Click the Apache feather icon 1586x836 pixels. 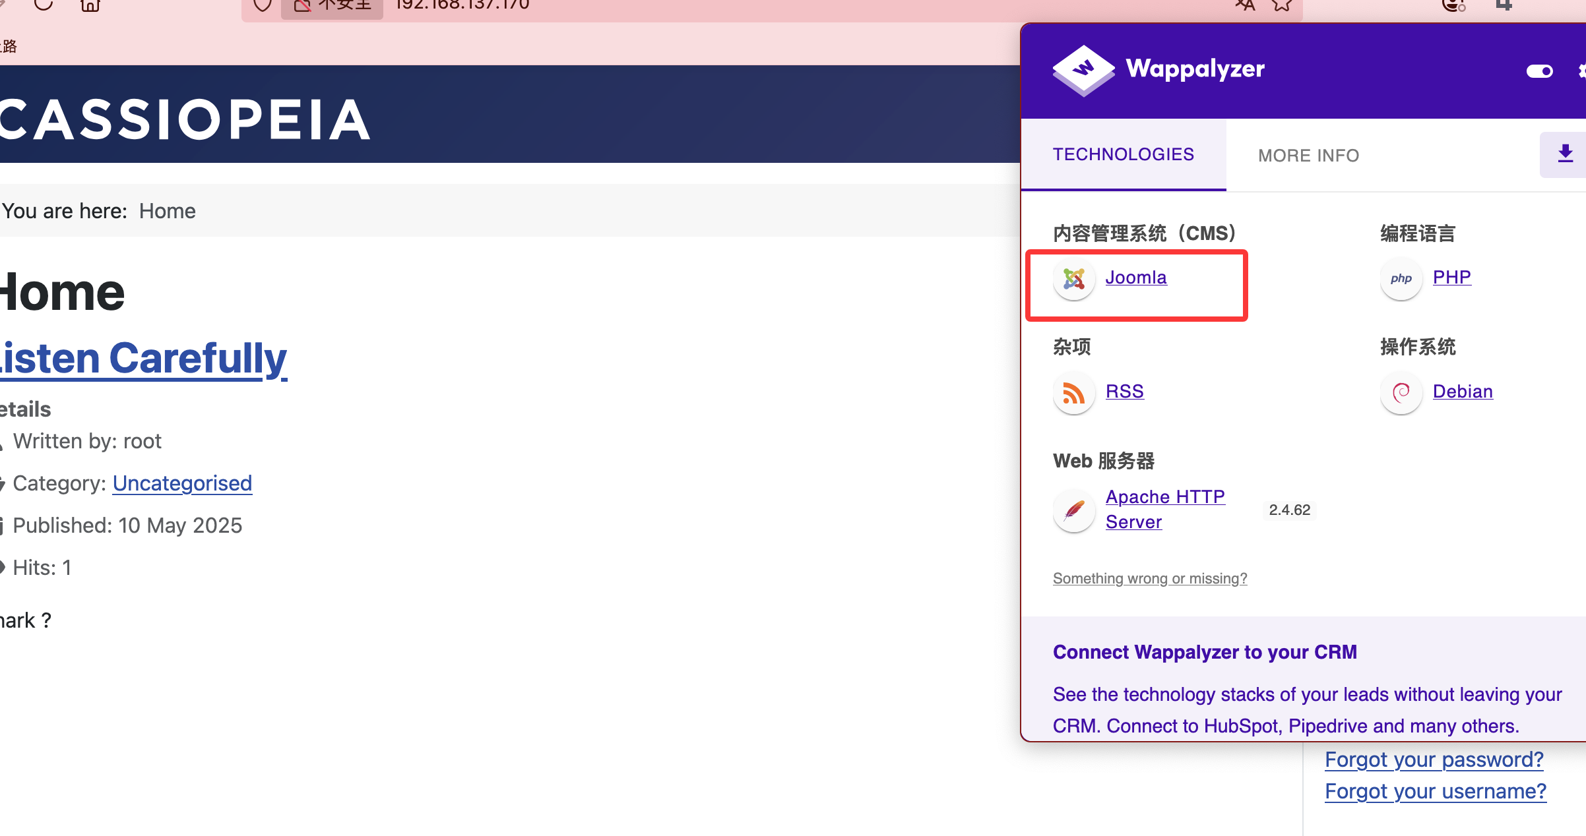1074,510
